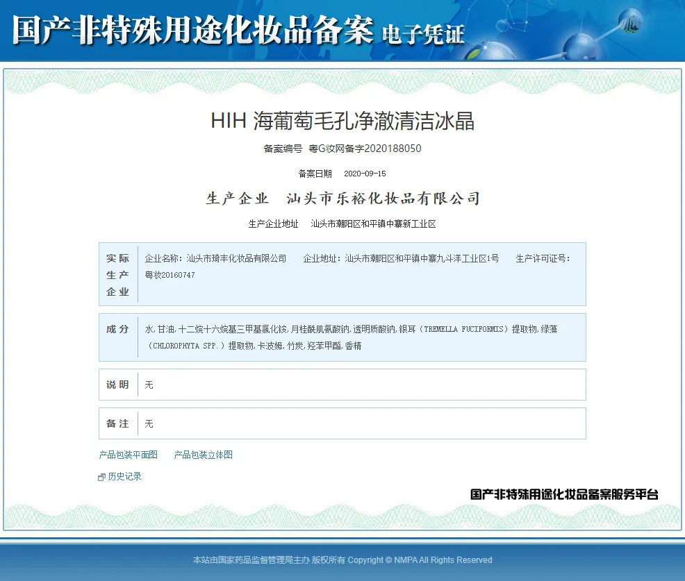Screen dimensions: 685x581
Task: Click the 国产非特殊用途化妆品备案服务平台 logo text
Action: point(564,494)
